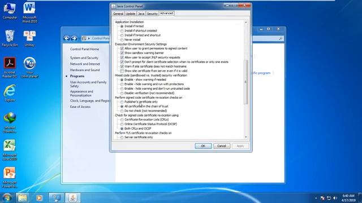Open the Windows Start menu
362x203 pixels.
coord(7,198)
